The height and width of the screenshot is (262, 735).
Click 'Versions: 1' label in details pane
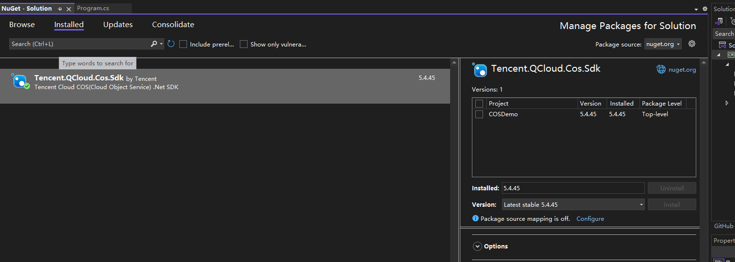[487, 90]
